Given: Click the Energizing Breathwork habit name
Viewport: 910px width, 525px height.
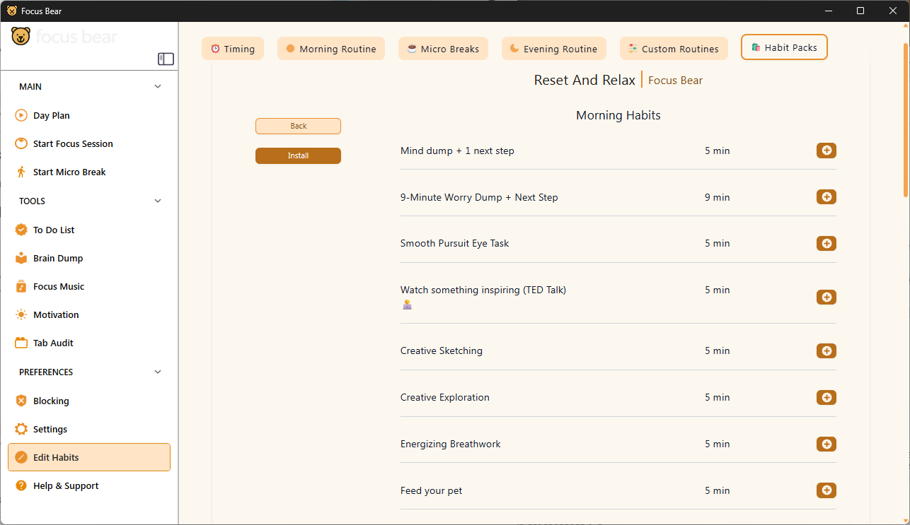Looking at the screenshot, I should [x=451, y=444].
